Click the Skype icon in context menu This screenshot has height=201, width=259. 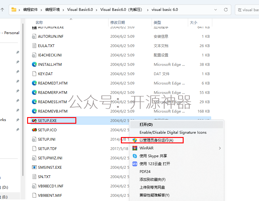135,156
